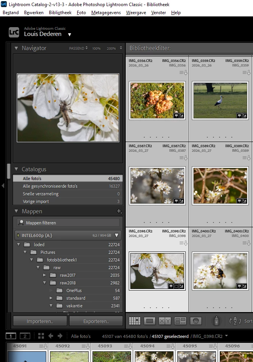Open the Venster menu
This screenshot has height=362, width=253.
[159, 13]
